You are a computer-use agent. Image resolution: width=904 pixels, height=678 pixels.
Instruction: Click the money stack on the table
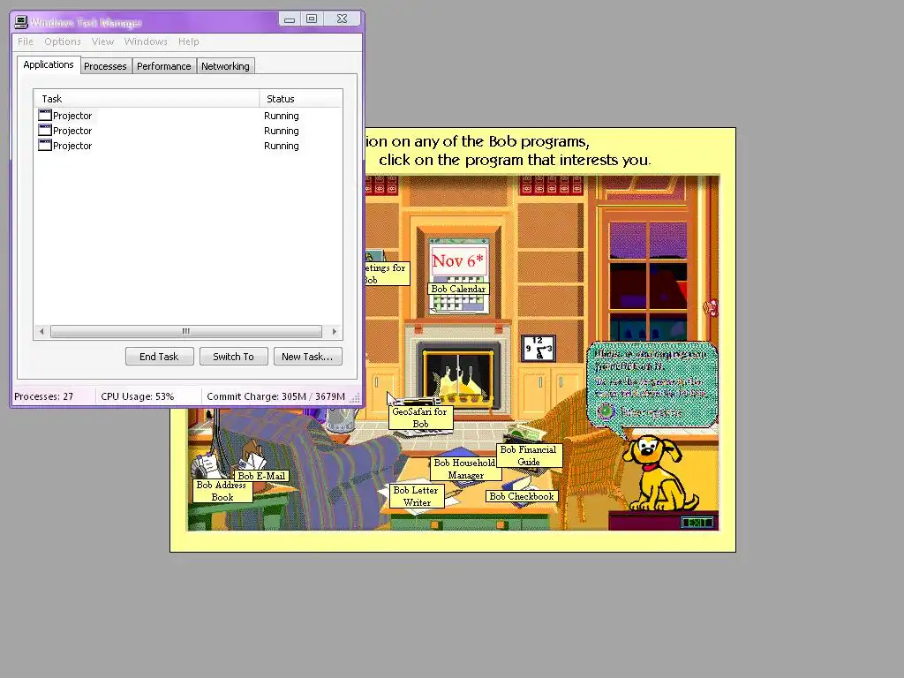(526, 433)
